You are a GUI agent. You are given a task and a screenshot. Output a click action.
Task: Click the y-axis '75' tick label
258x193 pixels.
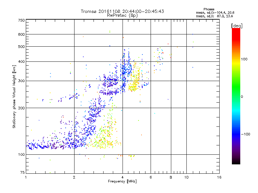(x=23, y=172)
